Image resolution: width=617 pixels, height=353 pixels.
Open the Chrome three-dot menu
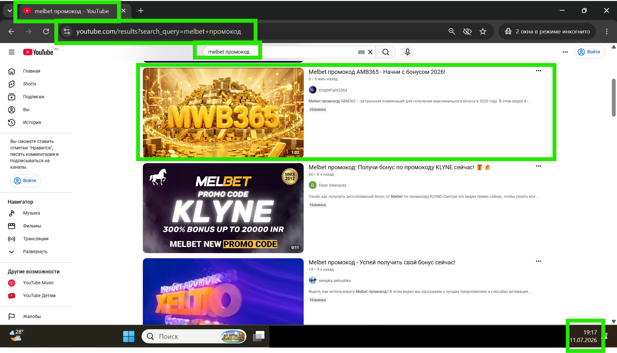click(607, 31)
